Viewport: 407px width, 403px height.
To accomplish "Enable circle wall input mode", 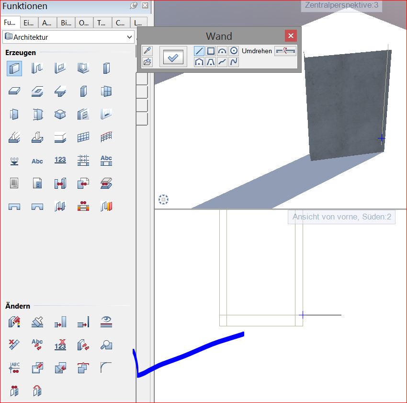I will 234,51.
